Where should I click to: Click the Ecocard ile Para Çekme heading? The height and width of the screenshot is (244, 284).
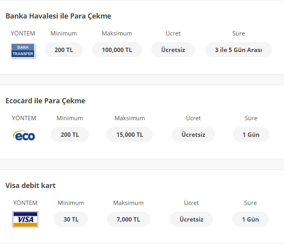coord(45,101)
